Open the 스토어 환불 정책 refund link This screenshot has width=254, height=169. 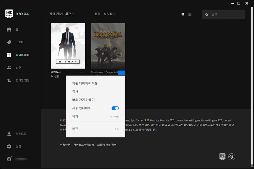click(107, 145)
